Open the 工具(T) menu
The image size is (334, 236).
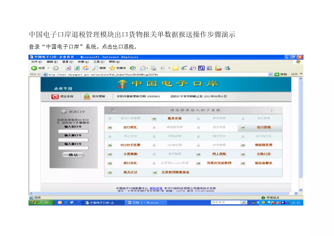coord(99,62)
